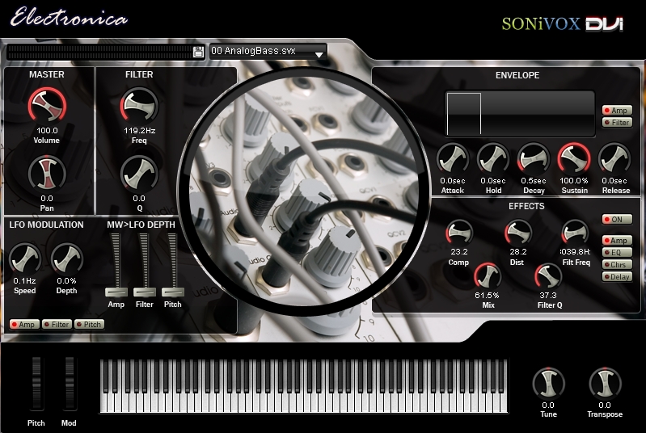Click the Electronica title logo
The height and width of the screenshot is (433, 646).
click(x=69, y=18)
